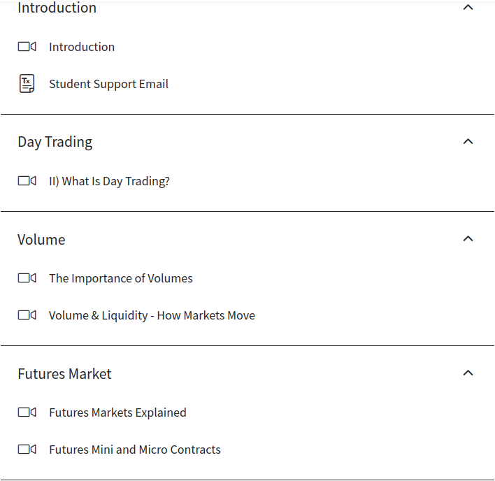Collapse the Futures Market section chevron
The height and width of the screenshot is (481, 495).
coord(468,373)
